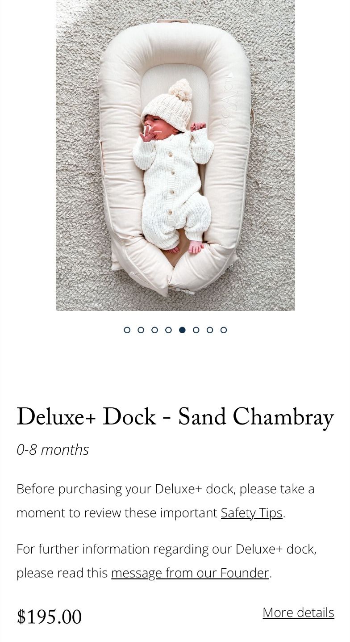Screen dimensions: 350x642
Task: Open the More details link
Action: click(x=298, y=613)
